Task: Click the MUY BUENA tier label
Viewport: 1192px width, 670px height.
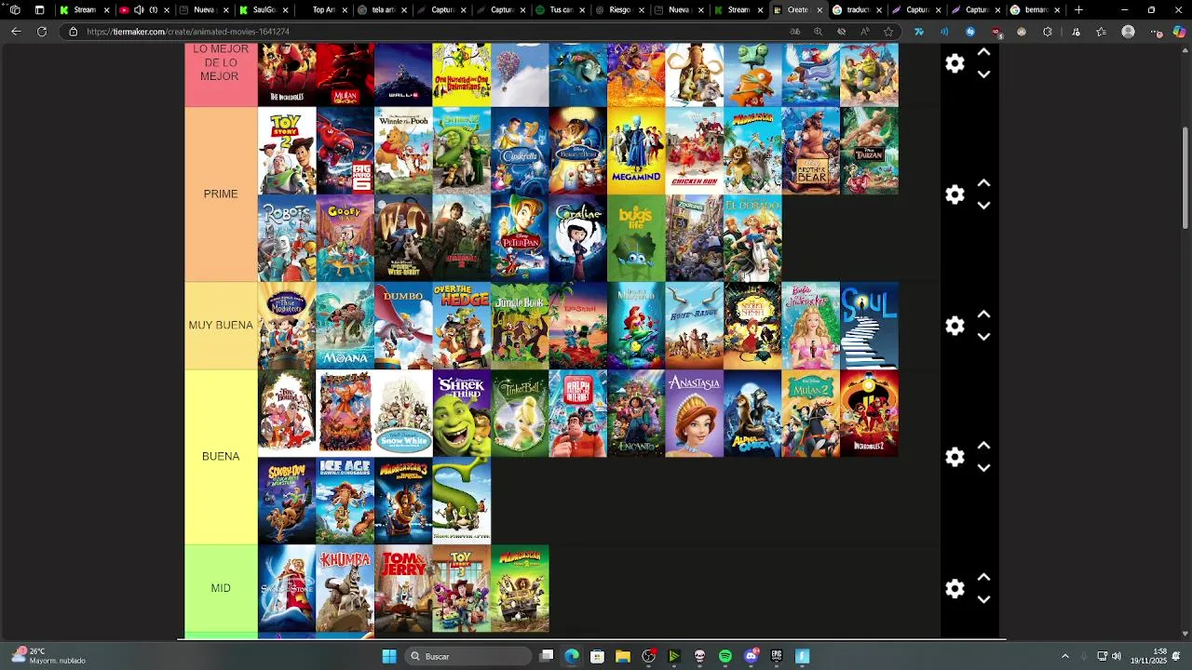Action: click(221, 325)
